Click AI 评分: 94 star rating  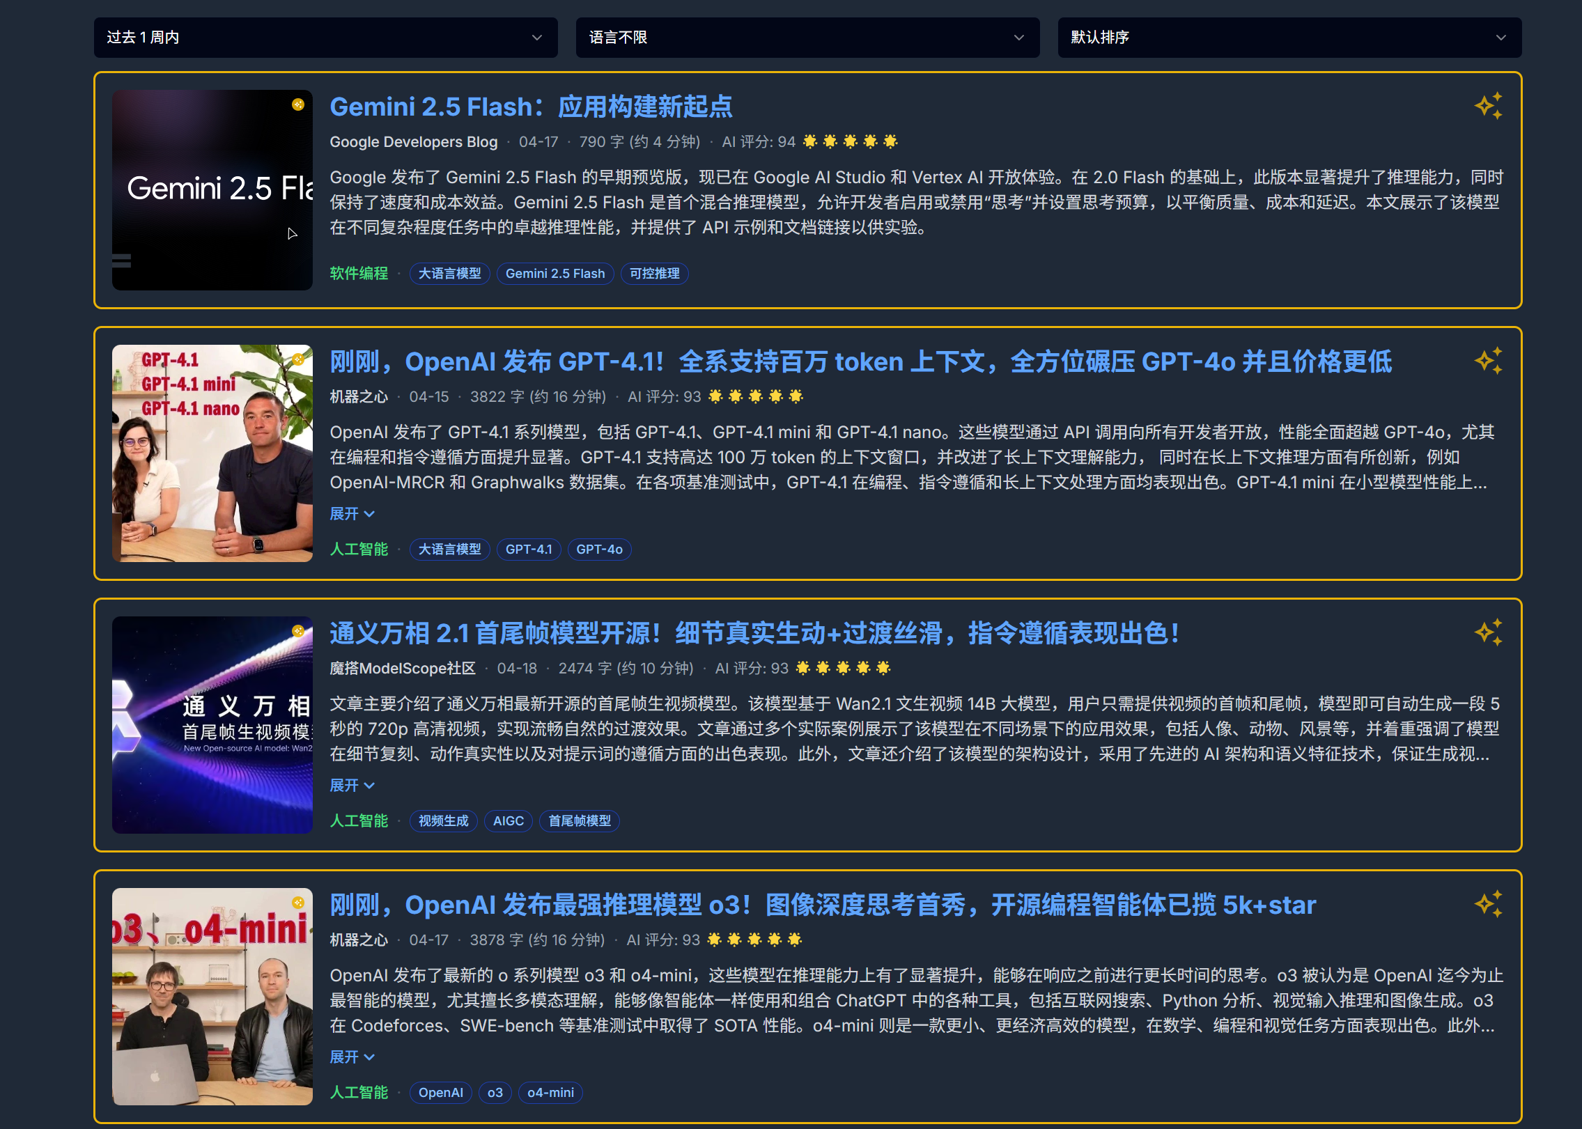point(810,142)
